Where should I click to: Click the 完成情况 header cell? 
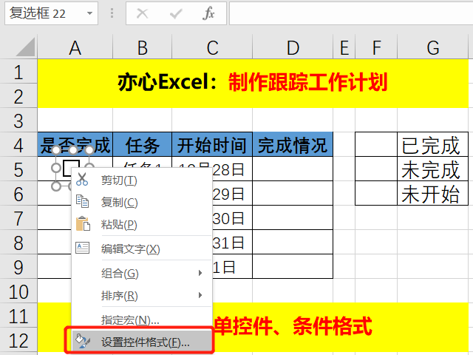click(x=293, y=145)
